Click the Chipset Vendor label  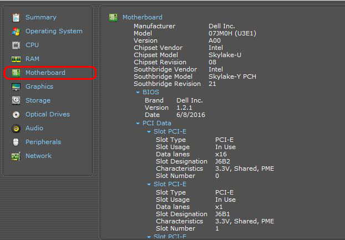158,48
